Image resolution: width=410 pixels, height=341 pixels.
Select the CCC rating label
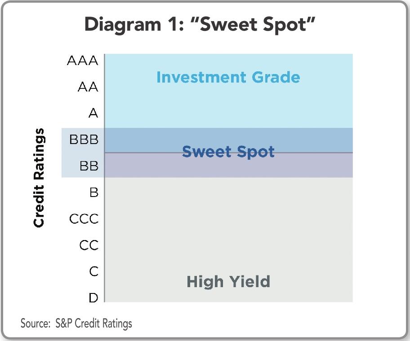click(x=84, y=219)
